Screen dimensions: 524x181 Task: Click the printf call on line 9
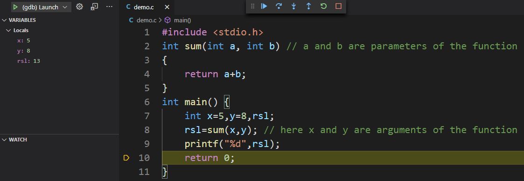click(232, 144)
